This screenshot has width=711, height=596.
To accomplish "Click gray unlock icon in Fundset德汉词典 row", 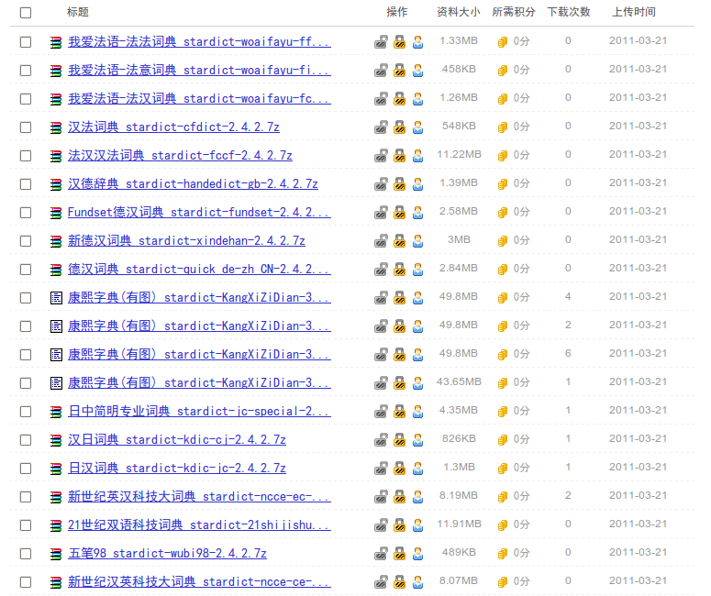I will point(381,213).
